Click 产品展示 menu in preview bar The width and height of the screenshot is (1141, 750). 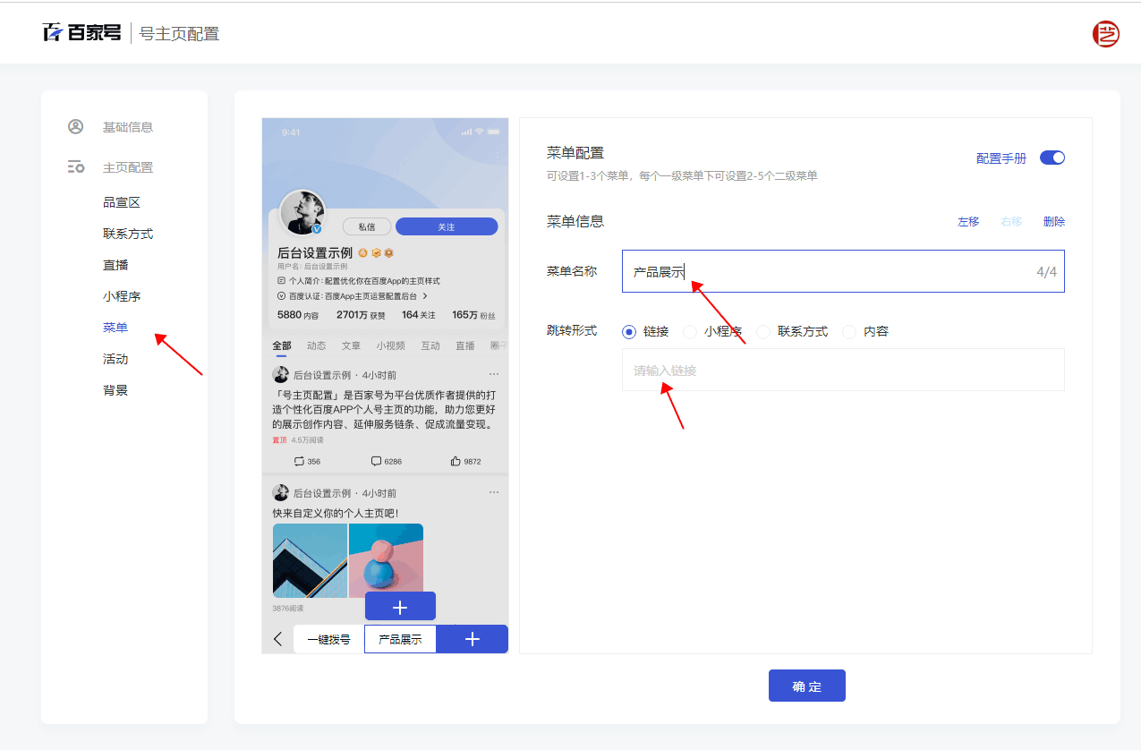(400, 639)
